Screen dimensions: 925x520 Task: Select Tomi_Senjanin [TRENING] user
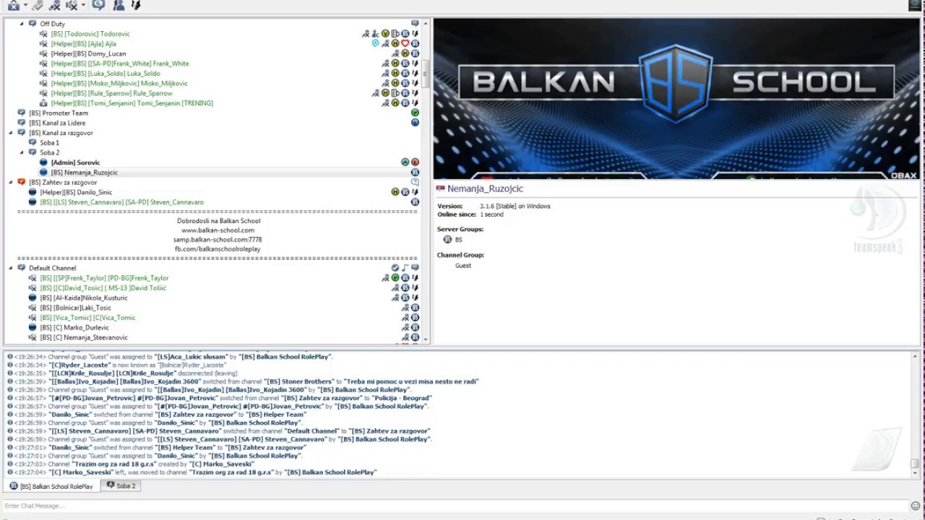point(132,103)
